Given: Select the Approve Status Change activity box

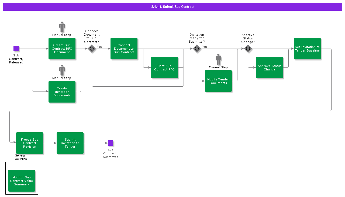Looking at the screenshot, I should pos(270,67).
